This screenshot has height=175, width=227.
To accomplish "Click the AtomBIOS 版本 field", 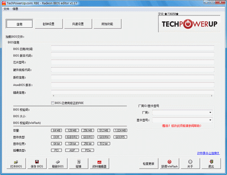I will tap(133, 85).
